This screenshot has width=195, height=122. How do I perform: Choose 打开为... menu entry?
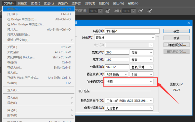39,30
